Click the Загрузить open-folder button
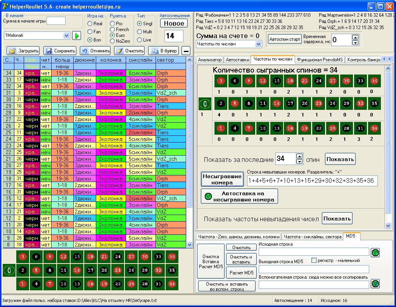The width and height of the screenshot is (396, 307). click(23, 51)
